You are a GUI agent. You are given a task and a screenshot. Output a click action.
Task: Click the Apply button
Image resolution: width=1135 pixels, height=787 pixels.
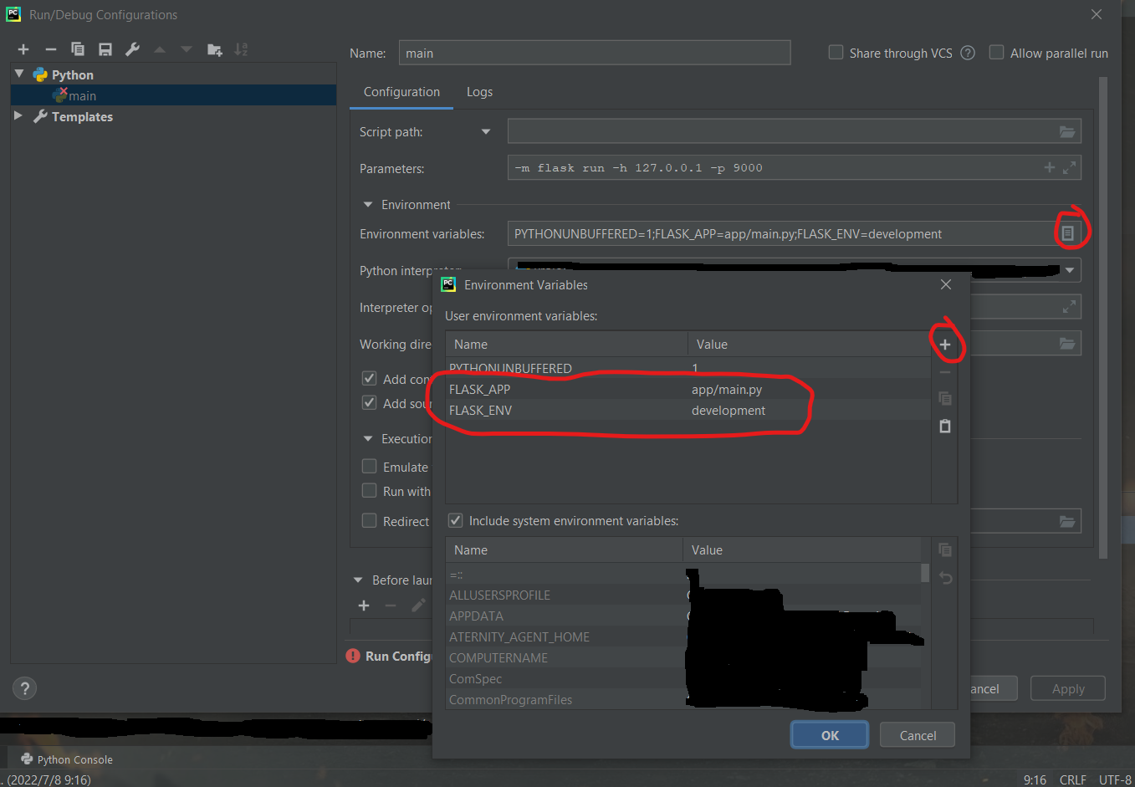click(x=1068, y=688)
